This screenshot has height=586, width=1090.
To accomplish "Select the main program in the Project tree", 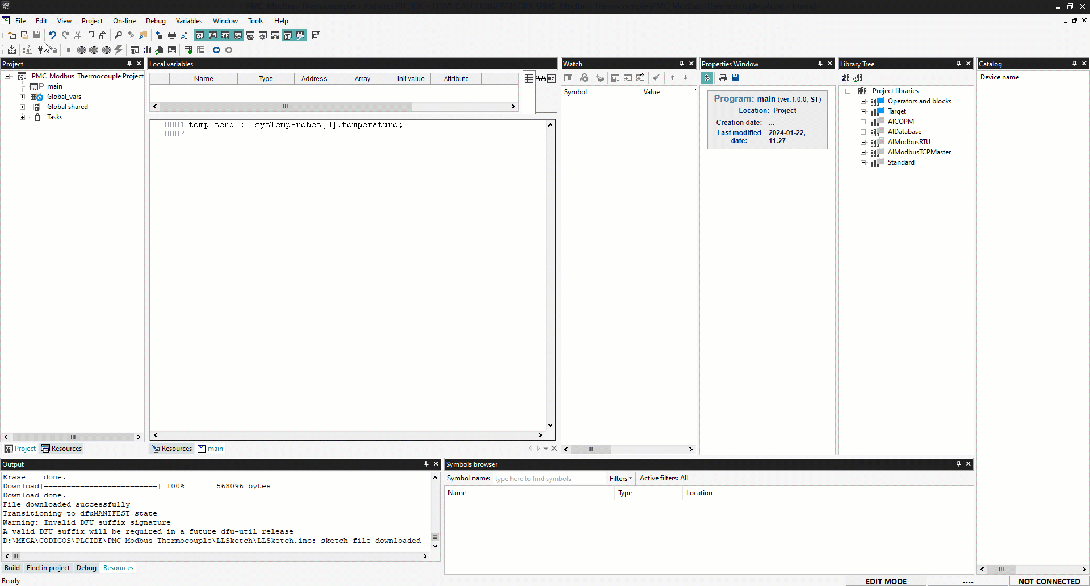I will (54, 86).
